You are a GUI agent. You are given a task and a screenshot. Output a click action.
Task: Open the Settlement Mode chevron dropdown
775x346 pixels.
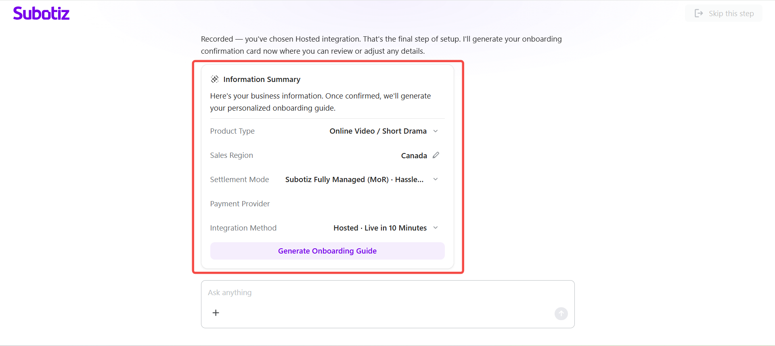(436, 179)
